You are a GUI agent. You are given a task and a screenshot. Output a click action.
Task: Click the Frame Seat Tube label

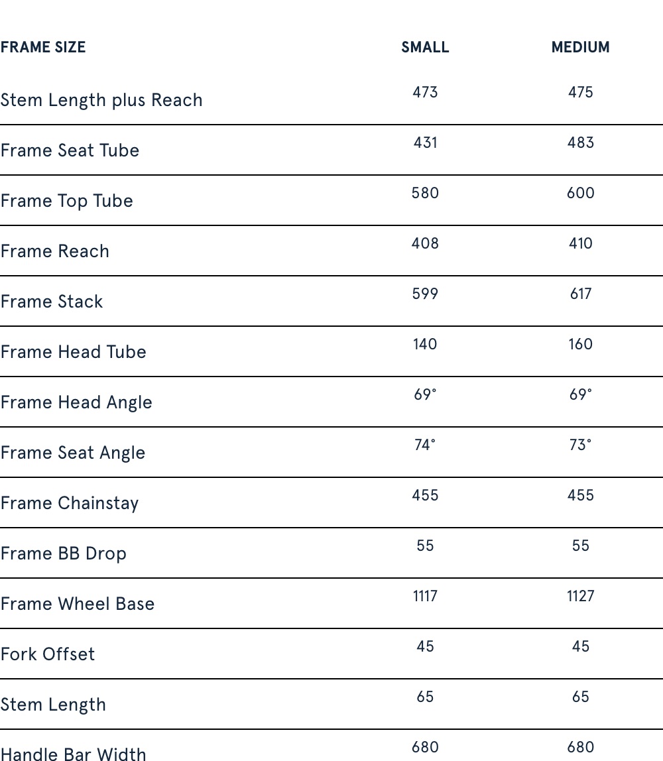[70, 150]
